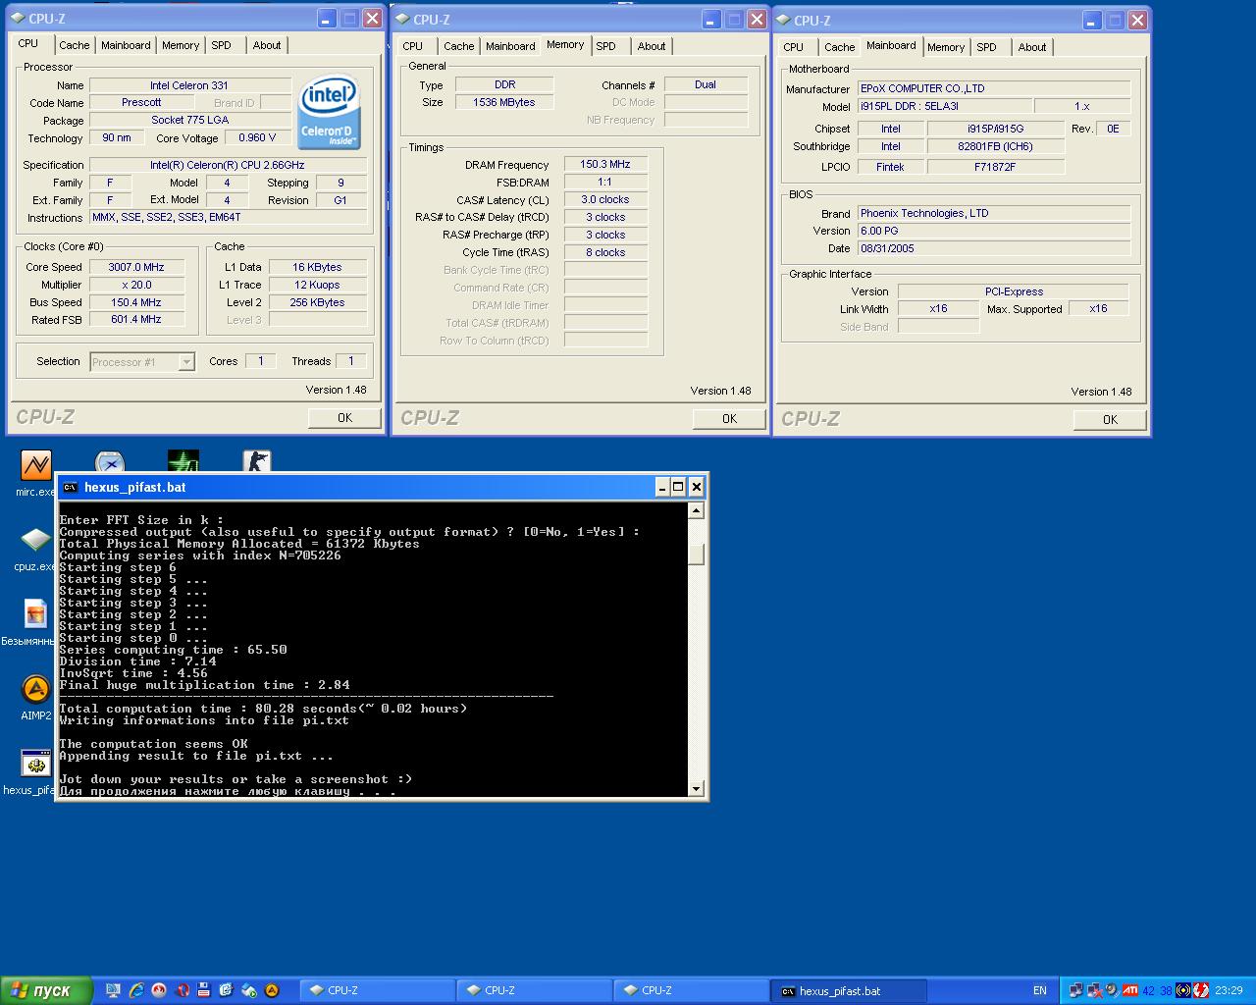Screen dimensions: 1256x1005
Task: Click the i915PL DDR : 5ELA3I model field
Action: click(944, 106)
